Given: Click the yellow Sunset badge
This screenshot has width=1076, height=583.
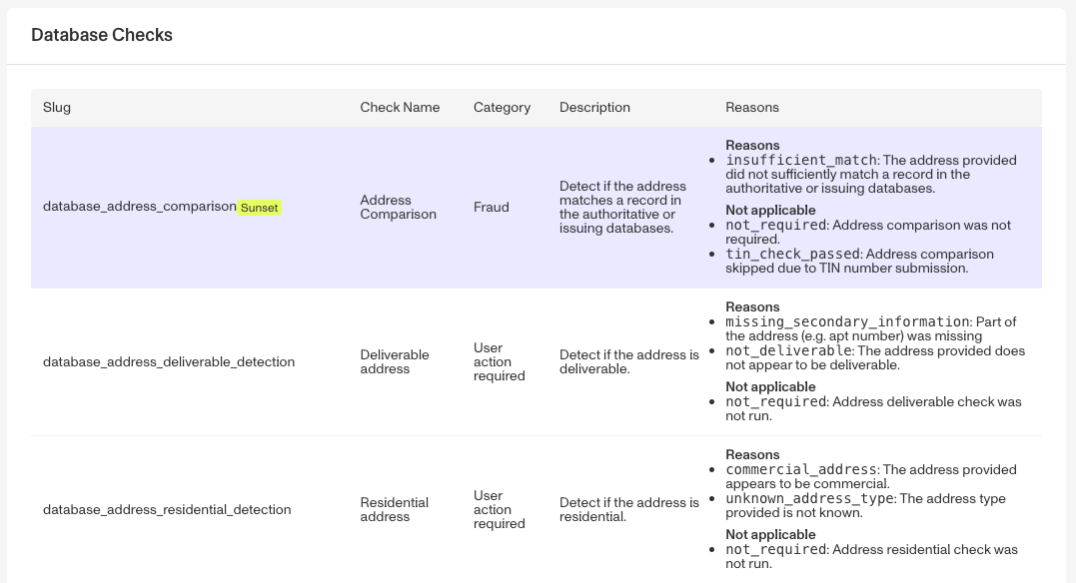Looking at the screenshot, I should pos(260,208).
